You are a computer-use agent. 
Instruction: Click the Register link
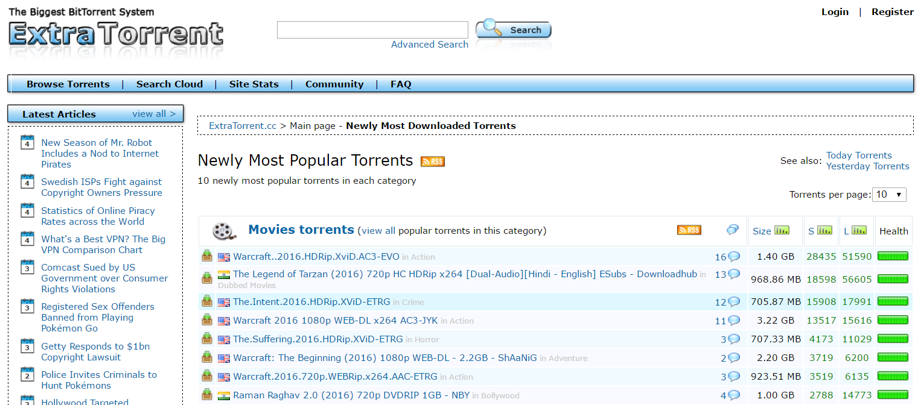click(893, 12)
